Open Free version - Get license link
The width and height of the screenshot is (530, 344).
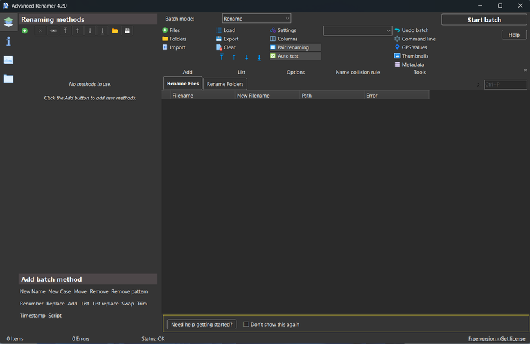click(497, 338)
